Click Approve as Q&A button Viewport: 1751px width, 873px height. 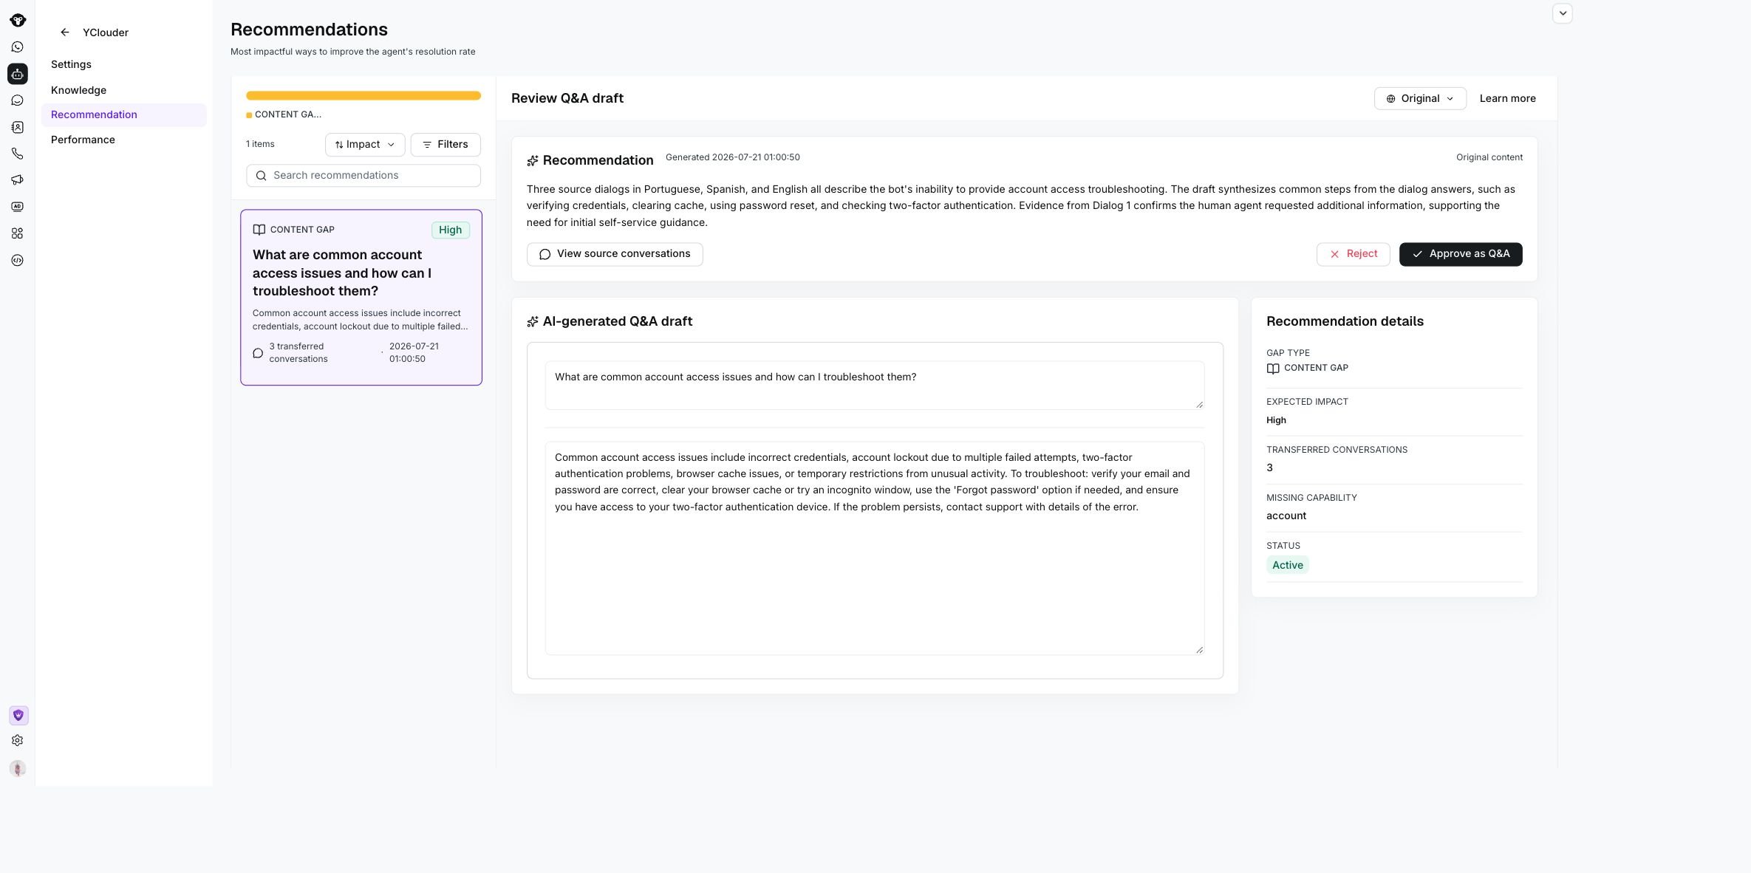1460,254
